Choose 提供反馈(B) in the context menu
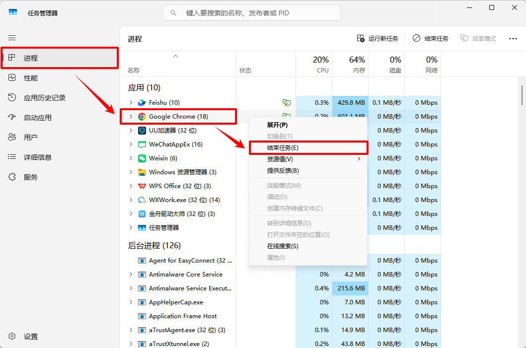The width and height of the screenshot is (526, 348). pyautogui.click(x=308, y=171)
